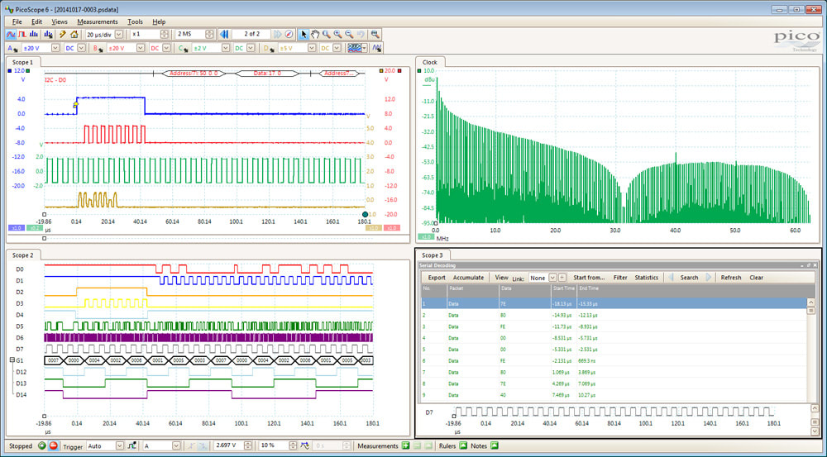Open the Trigger mode Auto dropdown
The width and height of the screenshot is (827, 457).
coord(118,446)
